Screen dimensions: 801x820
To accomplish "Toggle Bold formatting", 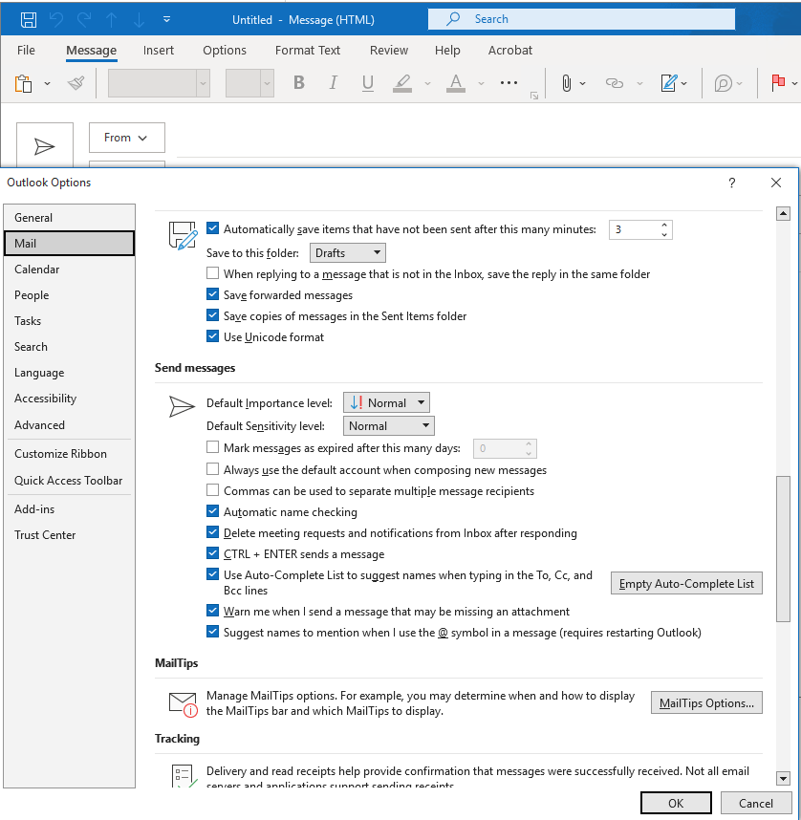I will click(299, 82).
